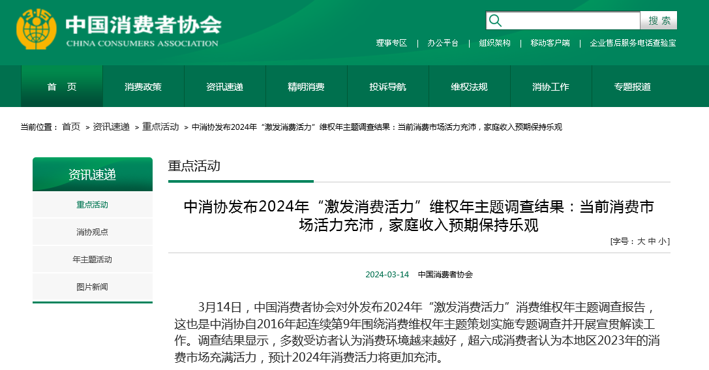Open 维权法规 navigation menu
Screen dimensions: 709x370
pyautogui.click(x=469, y=86)
